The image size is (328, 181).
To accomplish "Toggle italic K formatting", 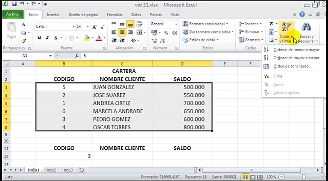I will 47,38.
